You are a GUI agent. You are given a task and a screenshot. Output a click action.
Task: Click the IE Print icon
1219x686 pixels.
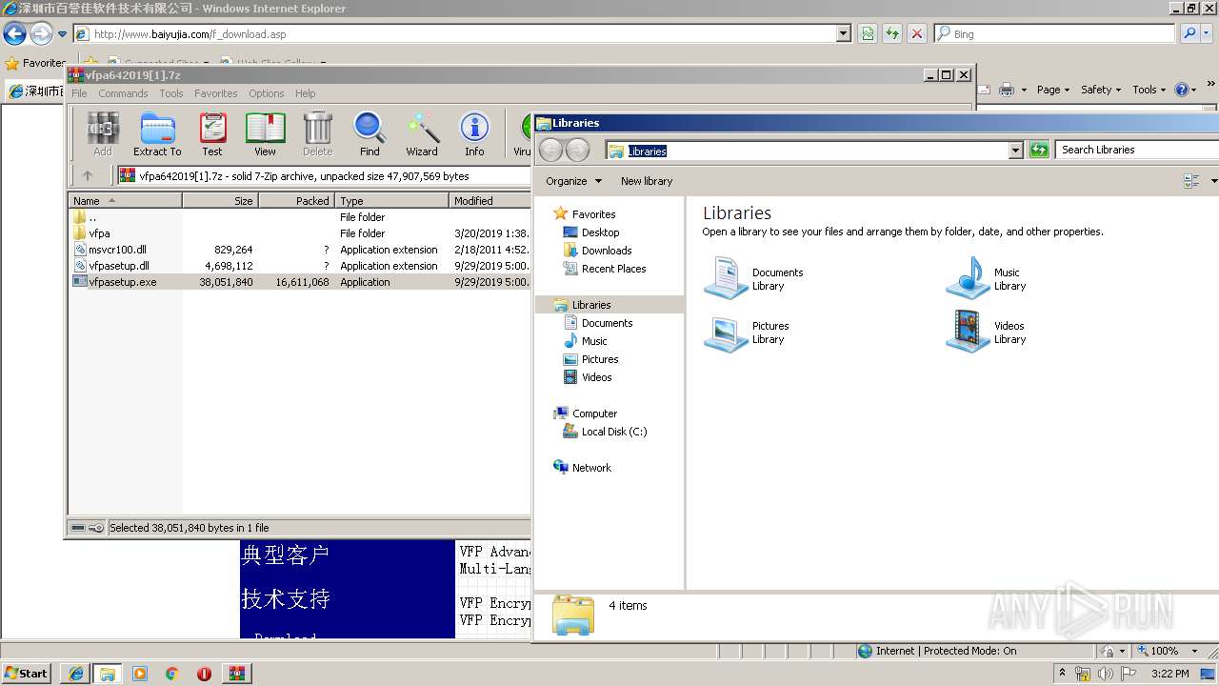pos(1007,90)
